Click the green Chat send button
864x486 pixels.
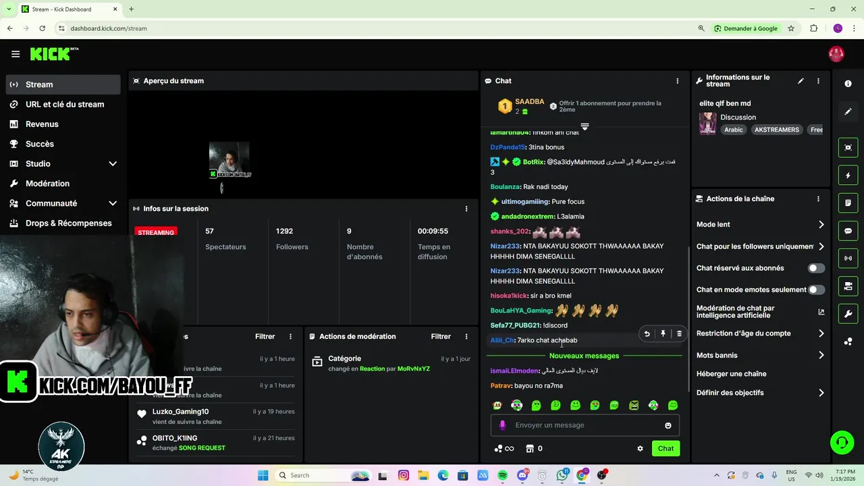[x=666, y=448]
